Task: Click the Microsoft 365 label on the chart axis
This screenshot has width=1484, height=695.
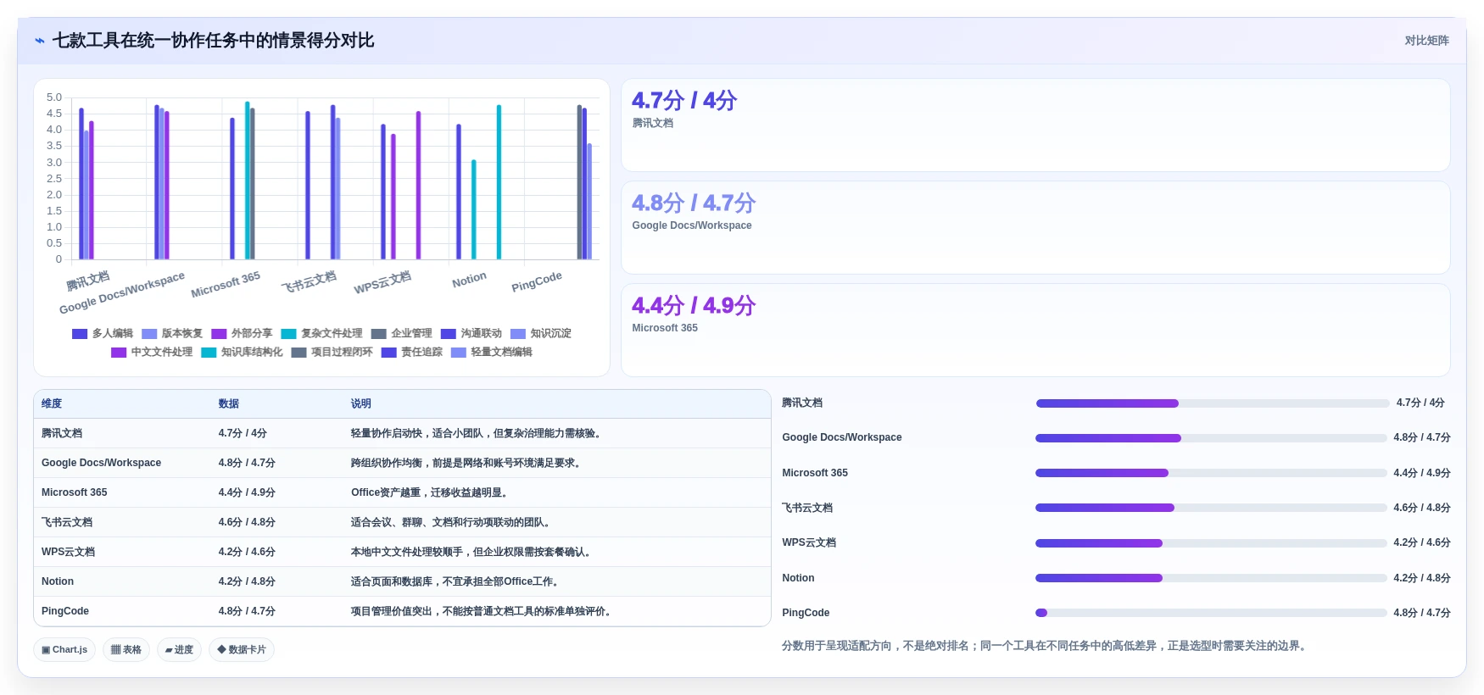Action: pos(226,284)
